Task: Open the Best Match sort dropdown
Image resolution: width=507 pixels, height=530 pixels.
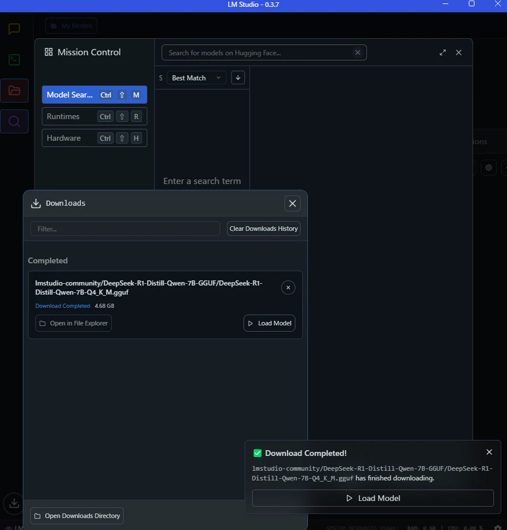Action: 196,78
